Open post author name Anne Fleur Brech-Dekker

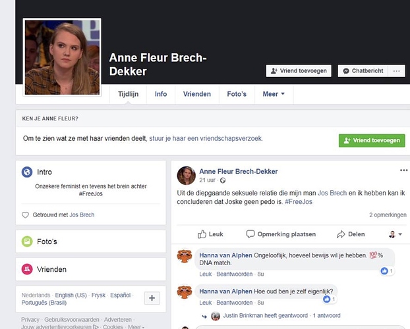point(239,171)
